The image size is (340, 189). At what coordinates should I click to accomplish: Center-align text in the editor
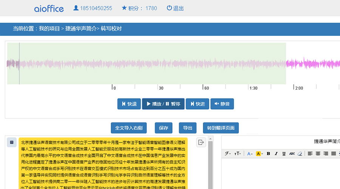(318, 153)
